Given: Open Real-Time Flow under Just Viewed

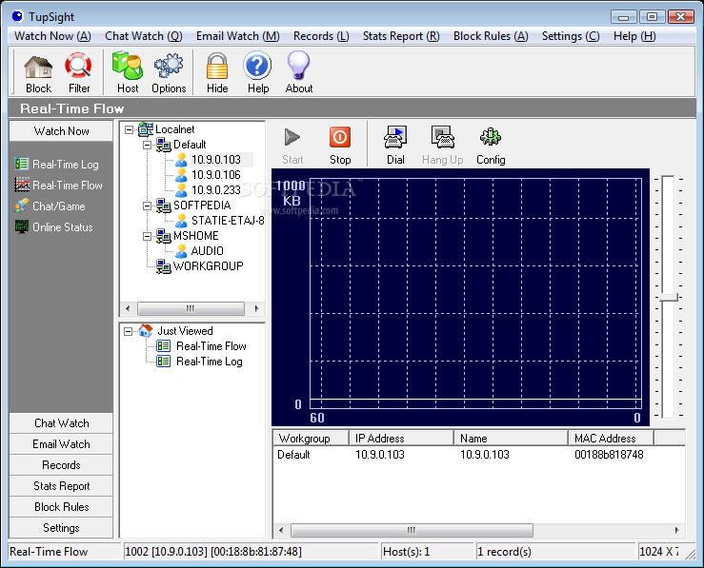Looking at the screenshot, I should [211, 346].
